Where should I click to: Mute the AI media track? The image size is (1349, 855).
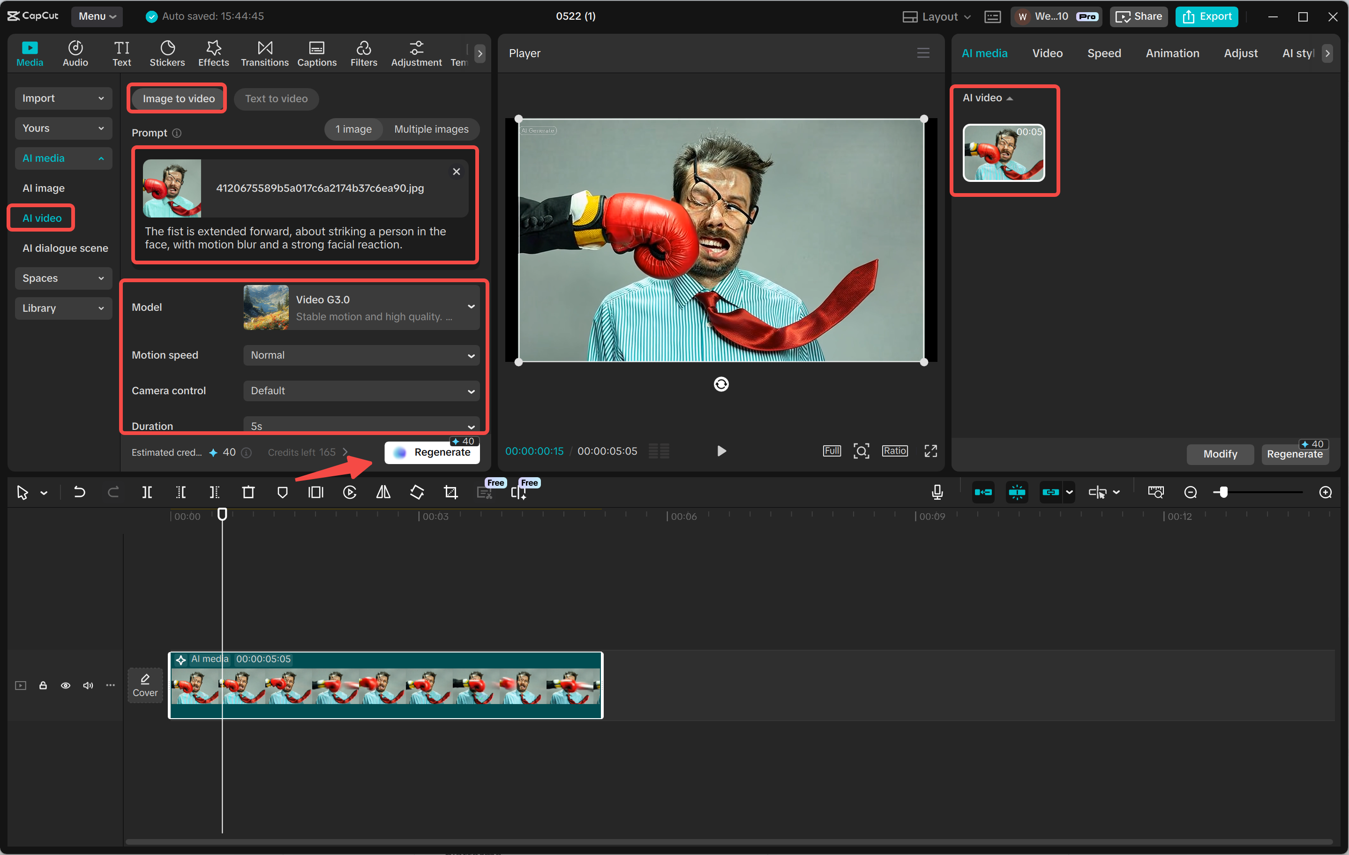pyautogui.click(x=88, y=685)
